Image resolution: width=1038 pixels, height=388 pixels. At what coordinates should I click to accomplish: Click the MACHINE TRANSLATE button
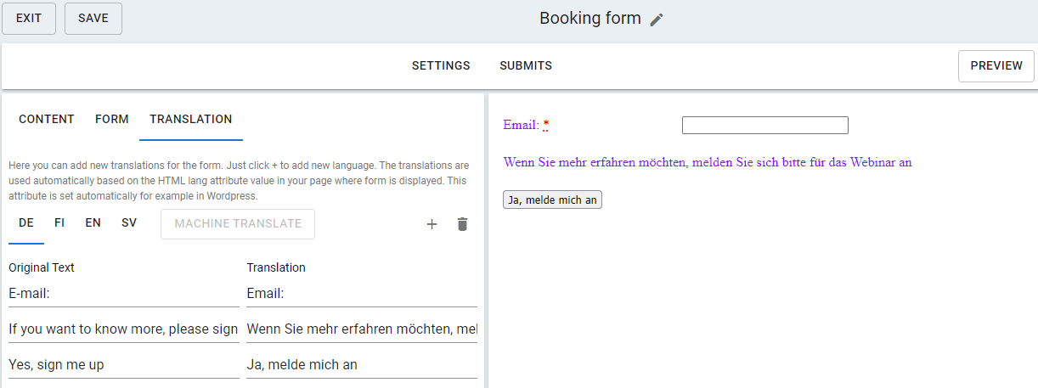238,224
